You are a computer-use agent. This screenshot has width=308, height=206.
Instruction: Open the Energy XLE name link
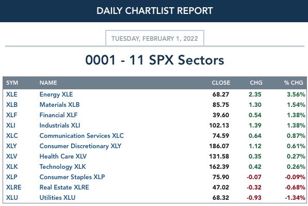click(56, 94)
